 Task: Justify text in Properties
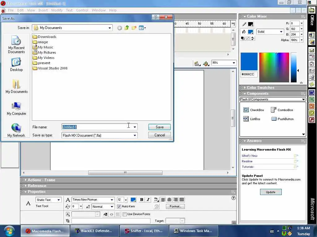182,200
